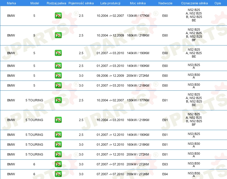Click 160kW / 218KM in the E60 3.0 row

[138, 85]
